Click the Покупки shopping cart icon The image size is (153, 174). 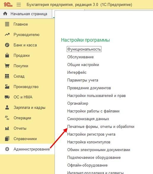coord(7,66)
